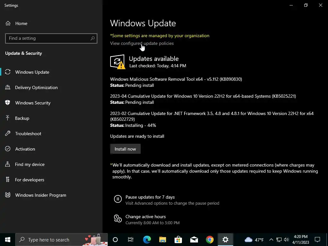The image size is (328, 246).
Task: Open File Explorer from taskbar
Action: (x=162, y=240)
